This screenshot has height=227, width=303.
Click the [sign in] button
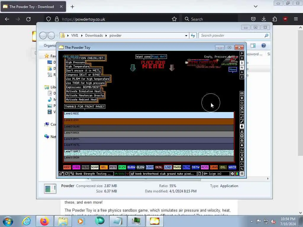click(216, 174)
